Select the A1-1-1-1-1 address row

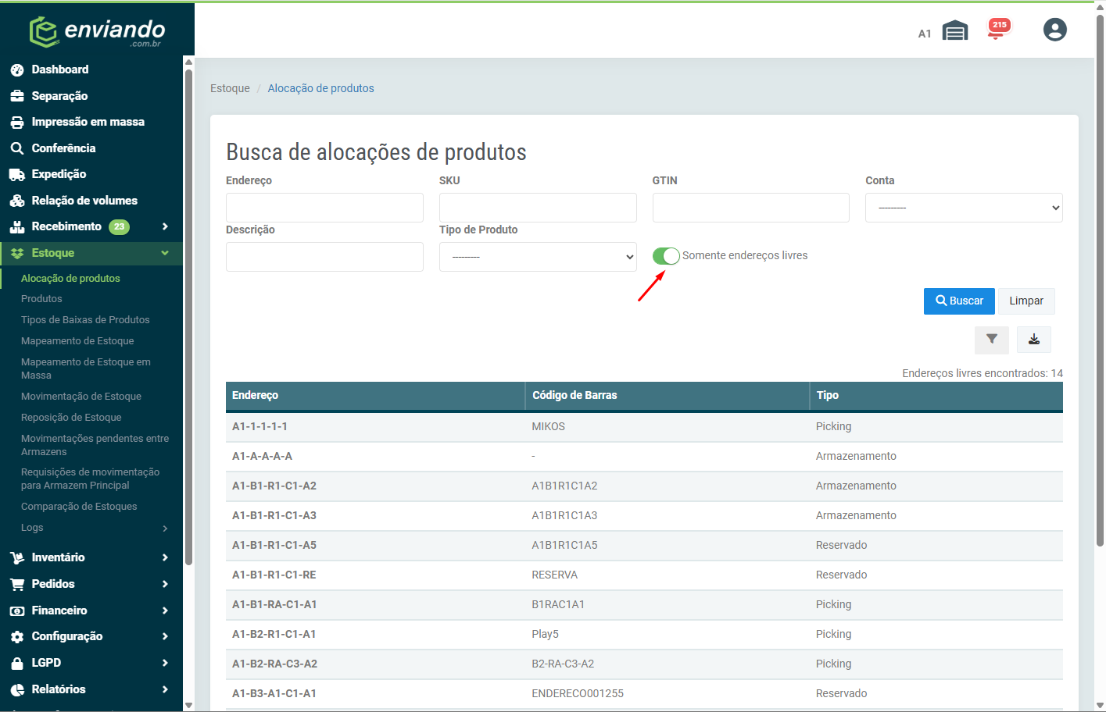tap(644, 427)
